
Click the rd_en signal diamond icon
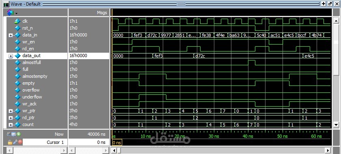[x=17, y=49]
